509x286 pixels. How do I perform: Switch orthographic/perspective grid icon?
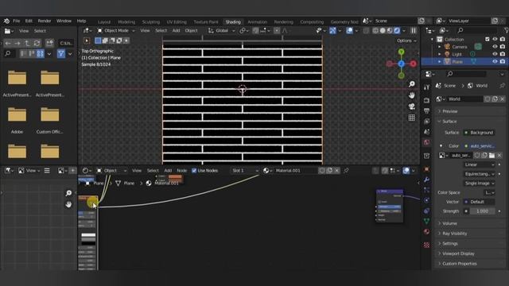click(x=412, y=118)
